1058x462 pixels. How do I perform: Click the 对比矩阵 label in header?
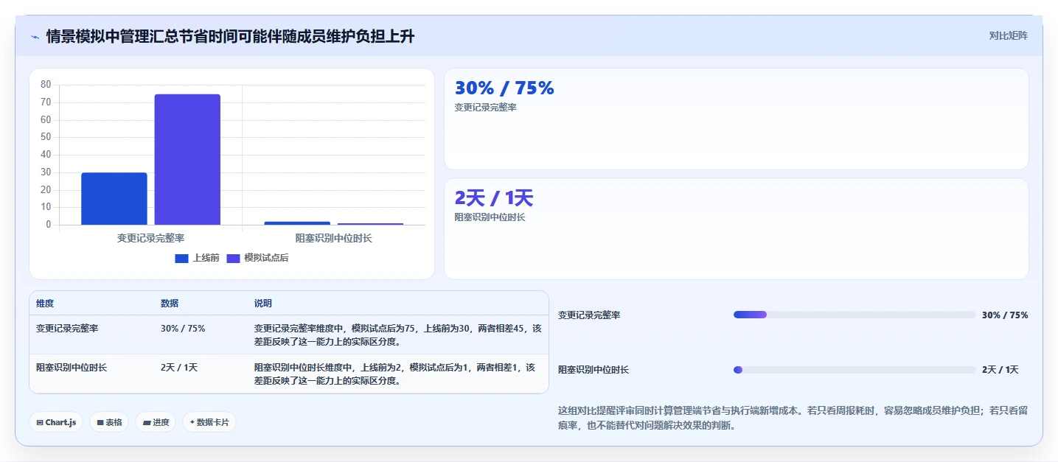pyautogui.click(x=1008, y=35)
